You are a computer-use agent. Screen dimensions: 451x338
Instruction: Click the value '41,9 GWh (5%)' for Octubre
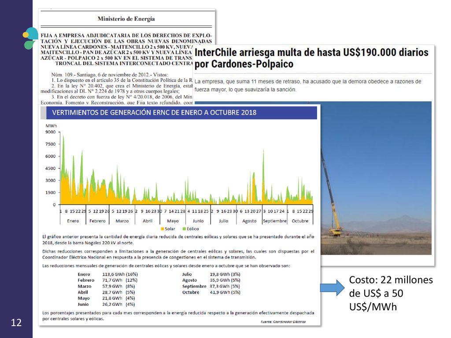(225, 292)
